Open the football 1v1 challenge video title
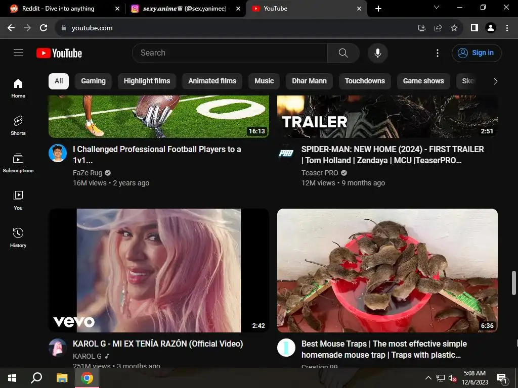This screenshot has width=518, height=388. click(157, 155)
